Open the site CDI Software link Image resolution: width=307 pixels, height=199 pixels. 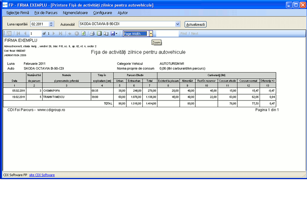coord(42,175)
